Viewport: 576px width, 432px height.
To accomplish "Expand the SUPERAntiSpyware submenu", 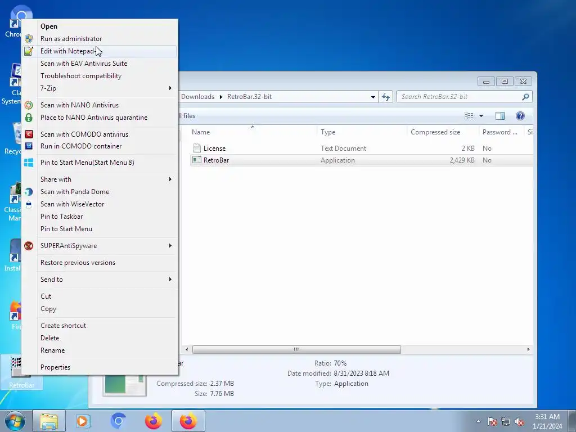I will click(170, 246).
